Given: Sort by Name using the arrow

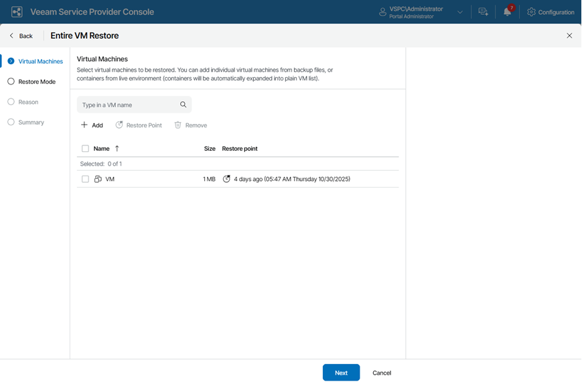Looking at the screenshot, I should (x=117, y=149).
